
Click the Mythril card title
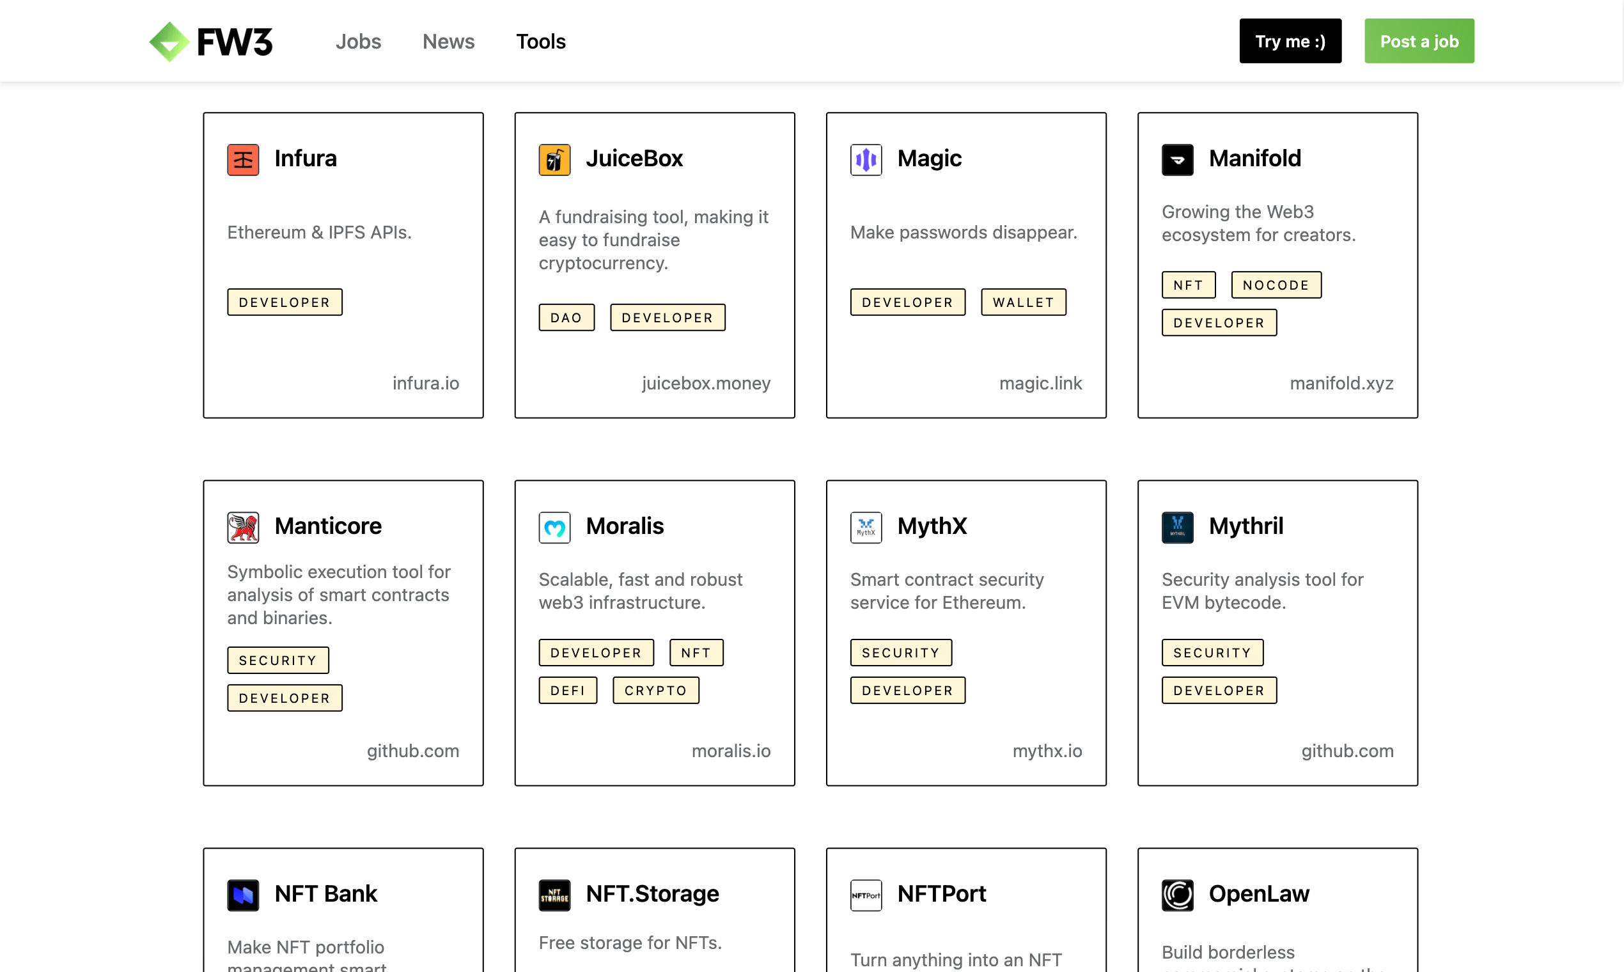1245,526
